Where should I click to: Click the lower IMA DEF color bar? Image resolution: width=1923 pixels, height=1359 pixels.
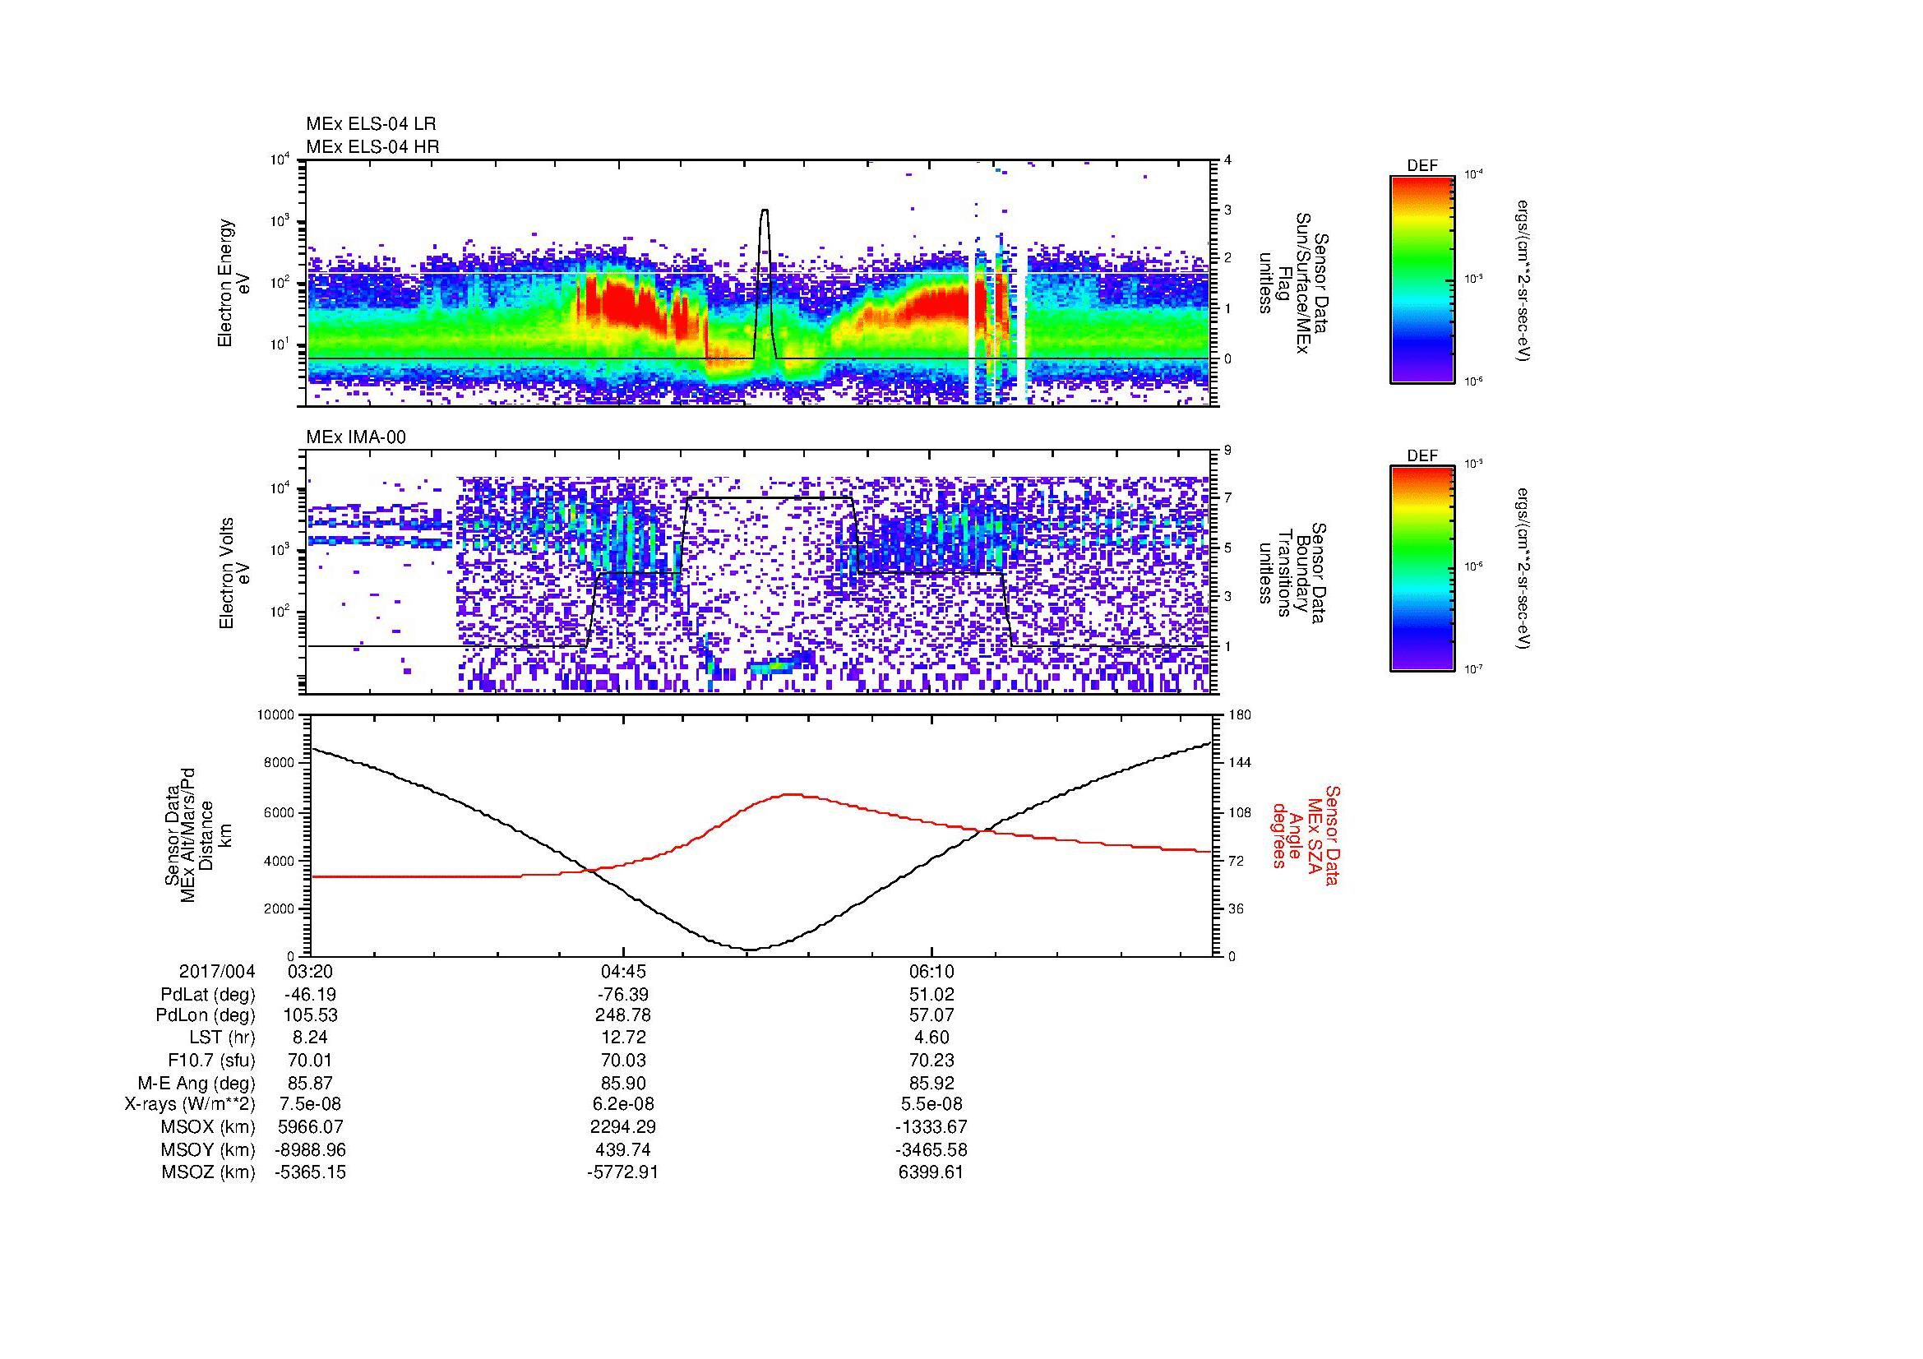click(1421, 569)
